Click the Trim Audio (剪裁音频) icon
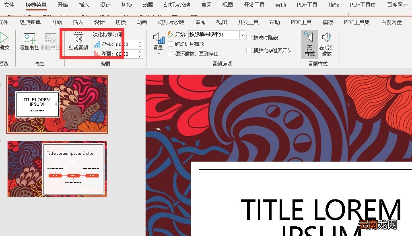This screenshot has height=236, width=412. [x=78, y=39]
